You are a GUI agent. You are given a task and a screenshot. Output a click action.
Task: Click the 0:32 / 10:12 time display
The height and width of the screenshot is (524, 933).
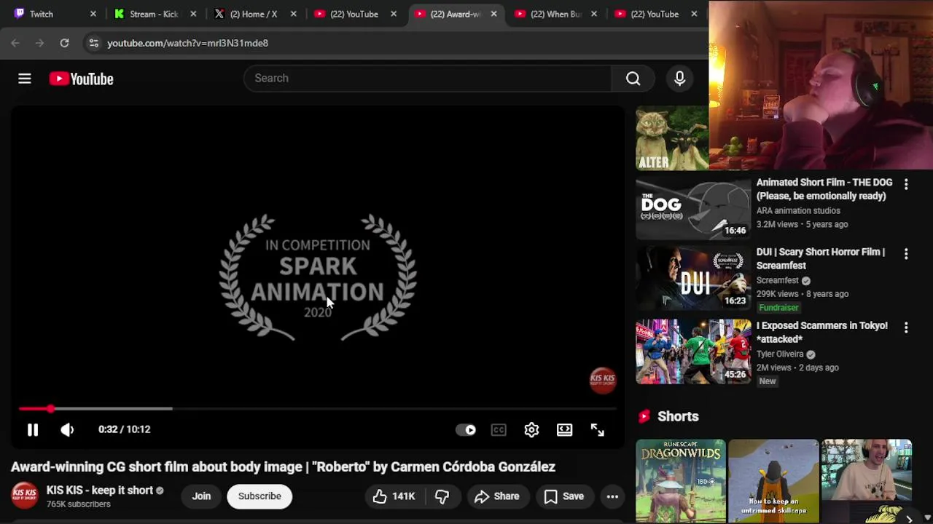[125, 429]
